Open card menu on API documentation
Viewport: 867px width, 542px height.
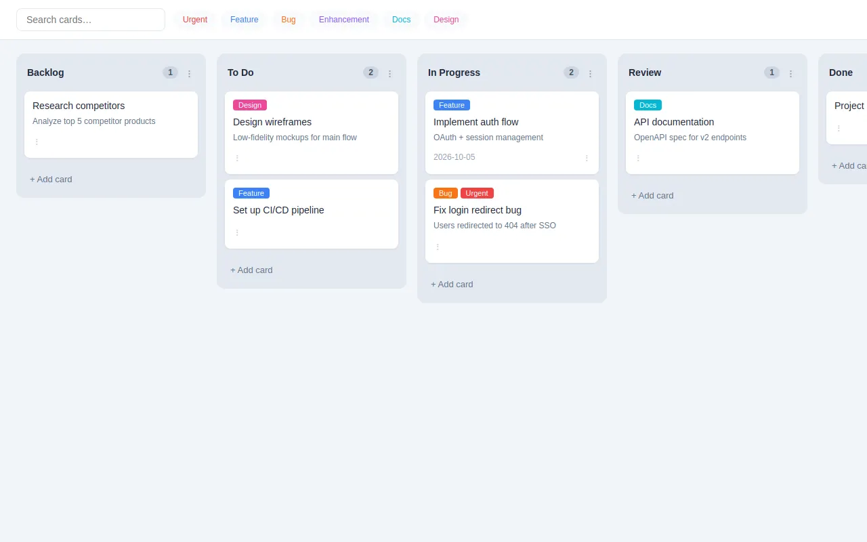point(638,159)
